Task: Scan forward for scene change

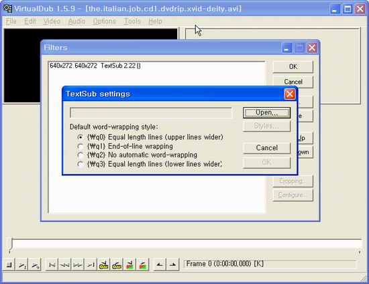Action: point(143,265)
